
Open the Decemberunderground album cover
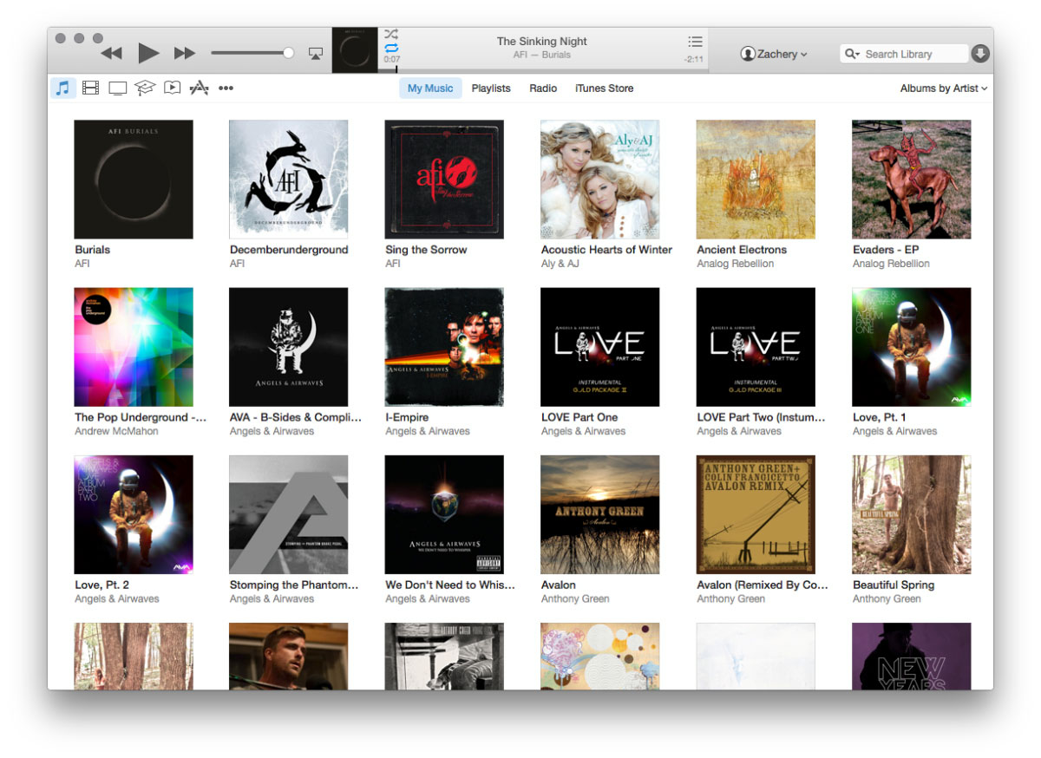[289, 180]
